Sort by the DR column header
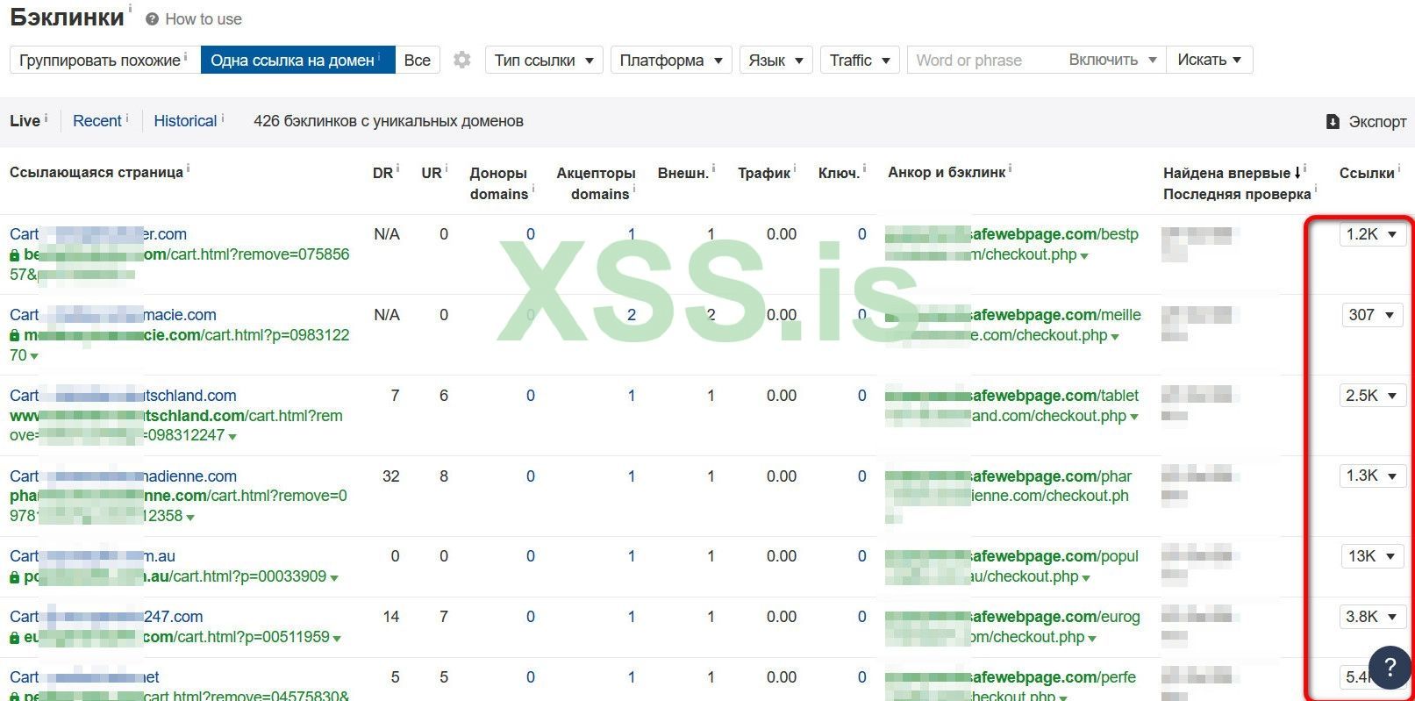This screenshot has width=1415, height=701. coord(382,173)
